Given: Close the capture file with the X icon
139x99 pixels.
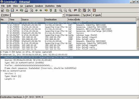Looking at the screenshot, I should click(x=17, y=10).
